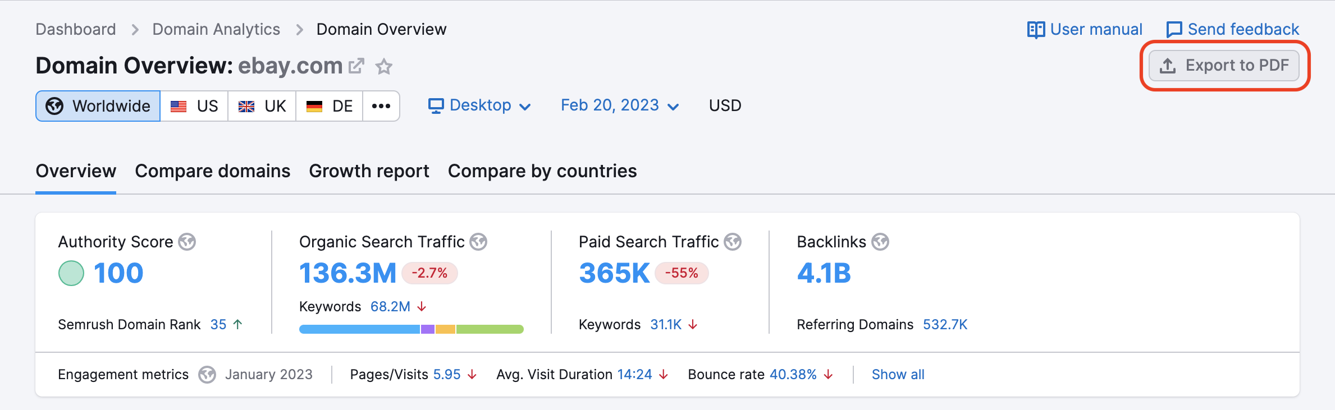The width and height of the screenshot is (1335, 410).
Task: Click Pages/Visits value 5.95
Action: point(447,375)
